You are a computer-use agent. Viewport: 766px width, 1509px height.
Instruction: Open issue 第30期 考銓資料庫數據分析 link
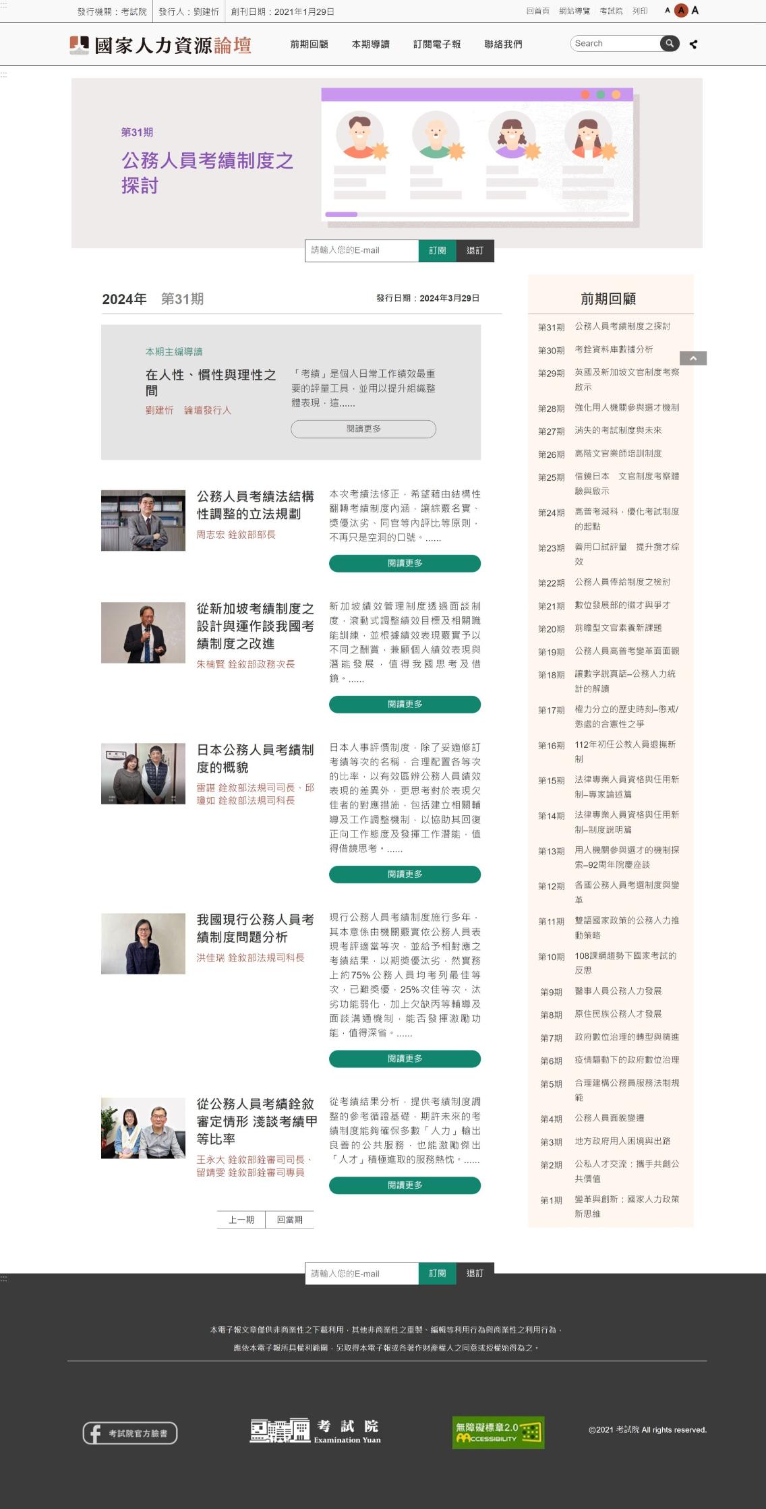coord(613,349)
